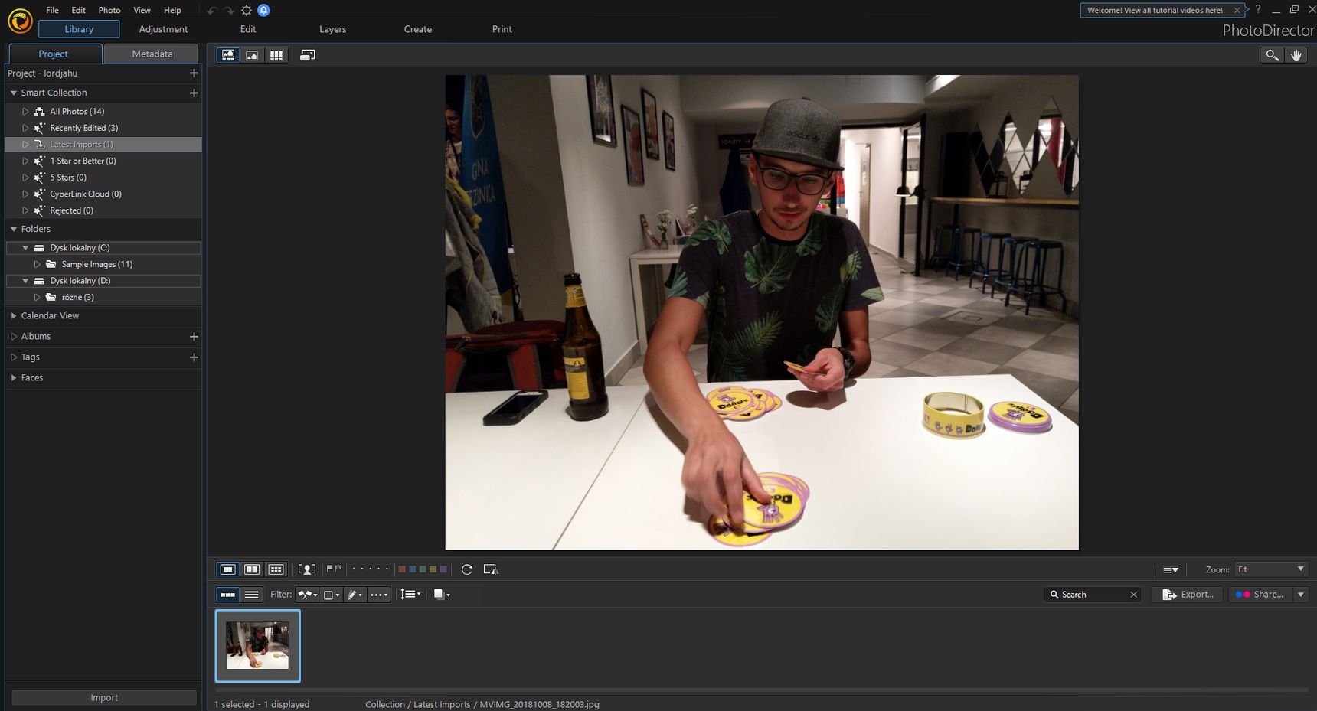Rotate the photo with rotate icon

(467, 569)
